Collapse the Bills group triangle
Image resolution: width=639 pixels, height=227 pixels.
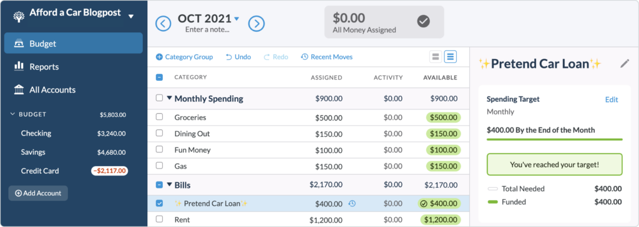pyautogui.click(x=170, y=185)
